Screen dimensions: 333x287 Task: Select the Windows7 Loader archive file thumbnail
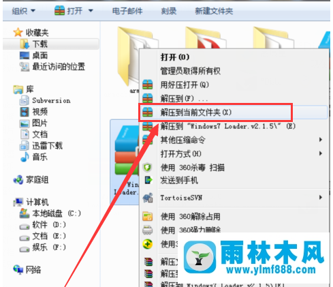[x=125, y=160]
